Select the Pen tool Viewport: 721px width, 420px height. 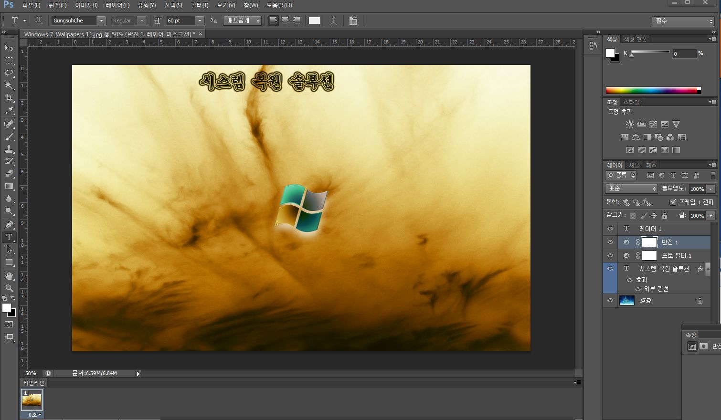tap(9, 224)
